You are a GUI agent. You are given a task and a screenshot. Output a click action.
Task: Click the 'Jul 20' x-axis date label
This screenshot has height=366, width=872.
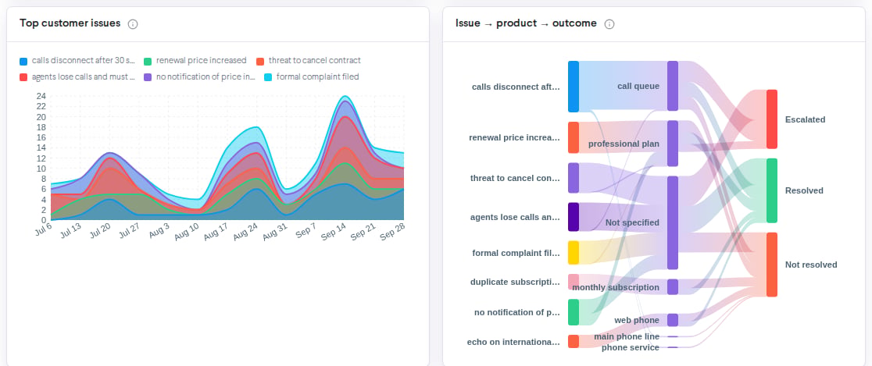100,232
